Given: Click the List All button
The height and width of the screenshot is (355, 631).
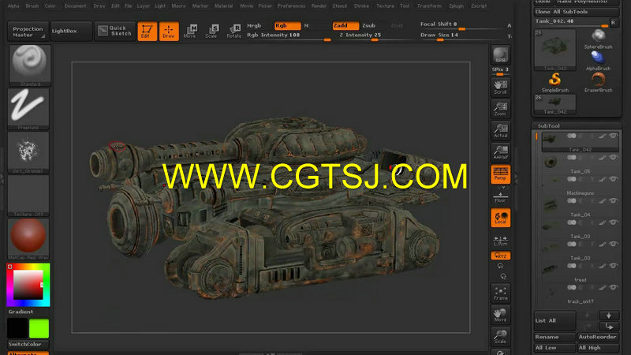Looking at the screenshot, I should point(555,320).
